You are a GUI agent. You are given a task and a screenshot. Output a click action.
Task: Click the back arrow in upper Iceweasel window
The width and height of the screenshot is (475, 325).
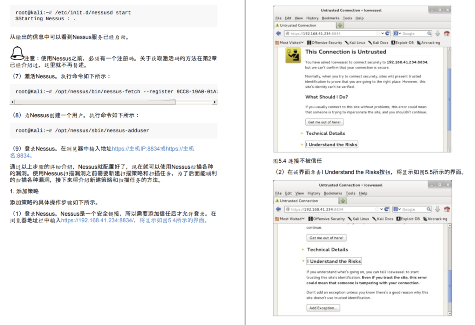point(278,33)
